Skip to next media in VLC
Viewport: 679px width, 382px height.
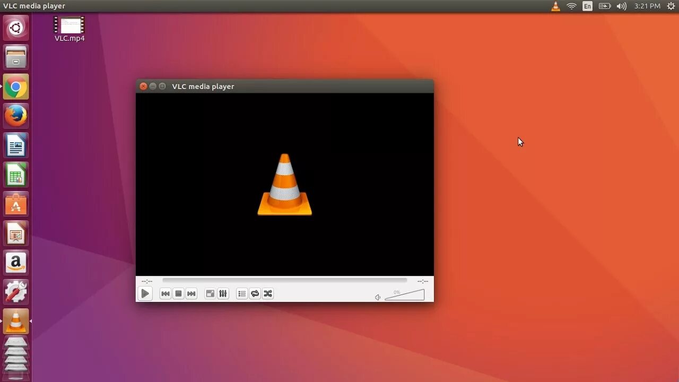pos(191,293)
